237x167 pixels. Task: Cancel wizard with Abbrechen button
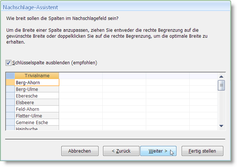click(80, 151)
